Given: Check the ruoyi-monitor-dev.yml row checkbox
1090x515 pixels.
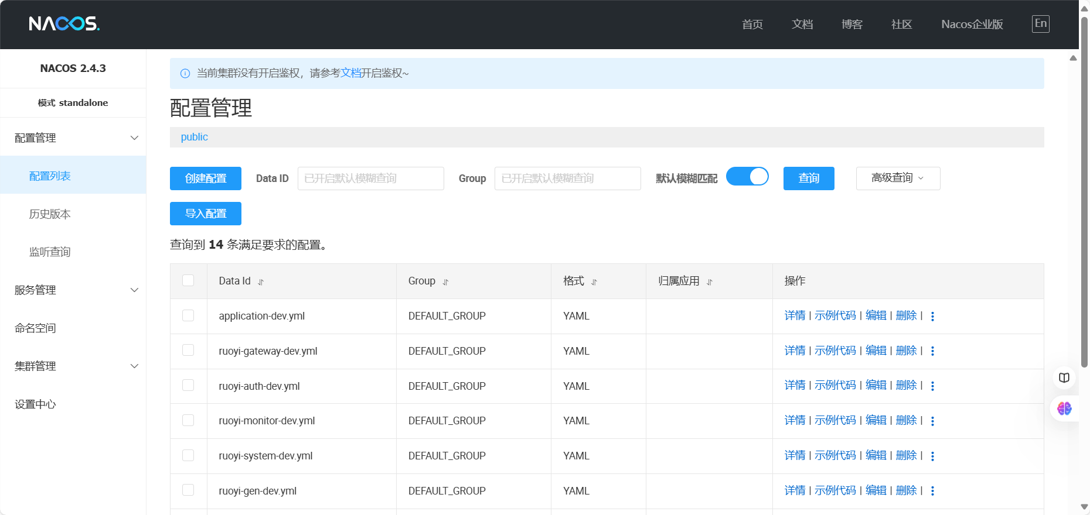Looking at the screenshot, I should coord(188,420).
